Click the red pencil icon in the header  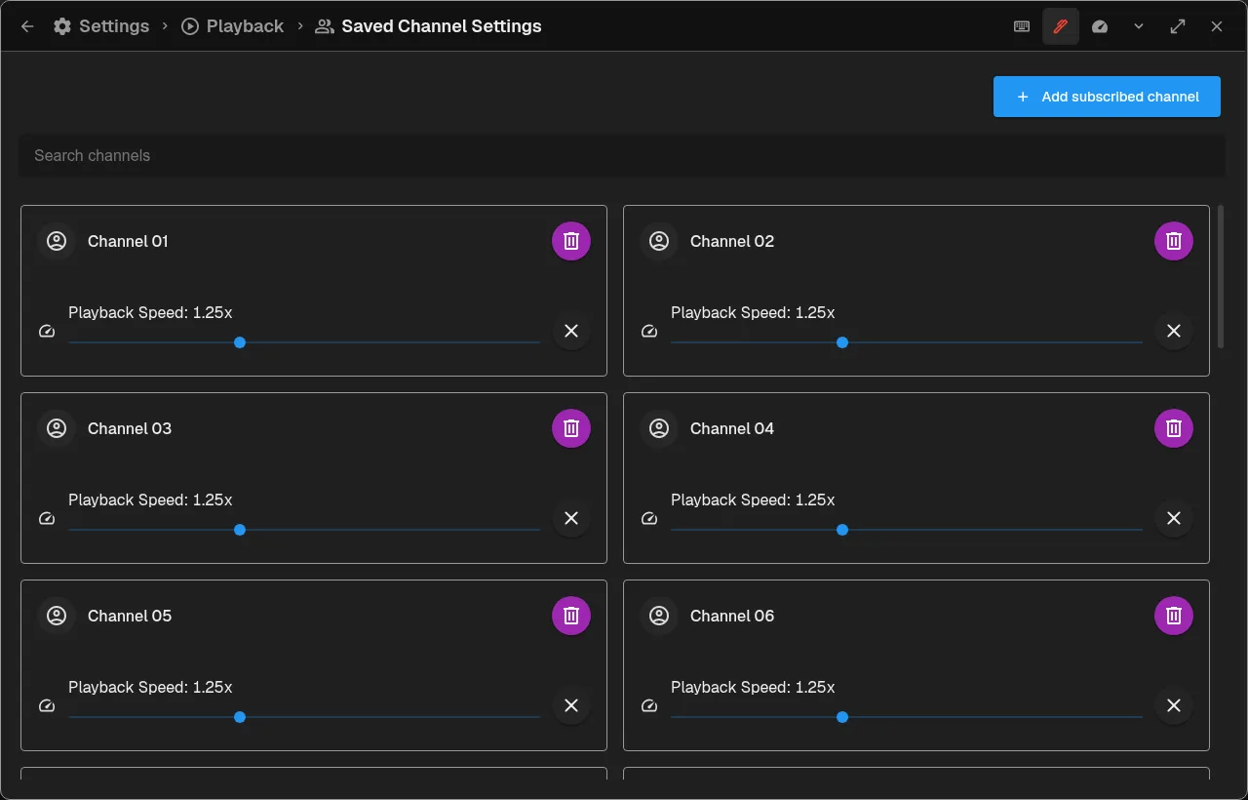point(1061,26)
